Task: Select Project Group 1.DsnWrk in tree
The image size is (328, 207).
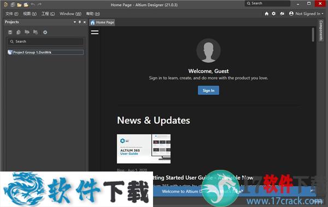Action: tap(45, 52)
